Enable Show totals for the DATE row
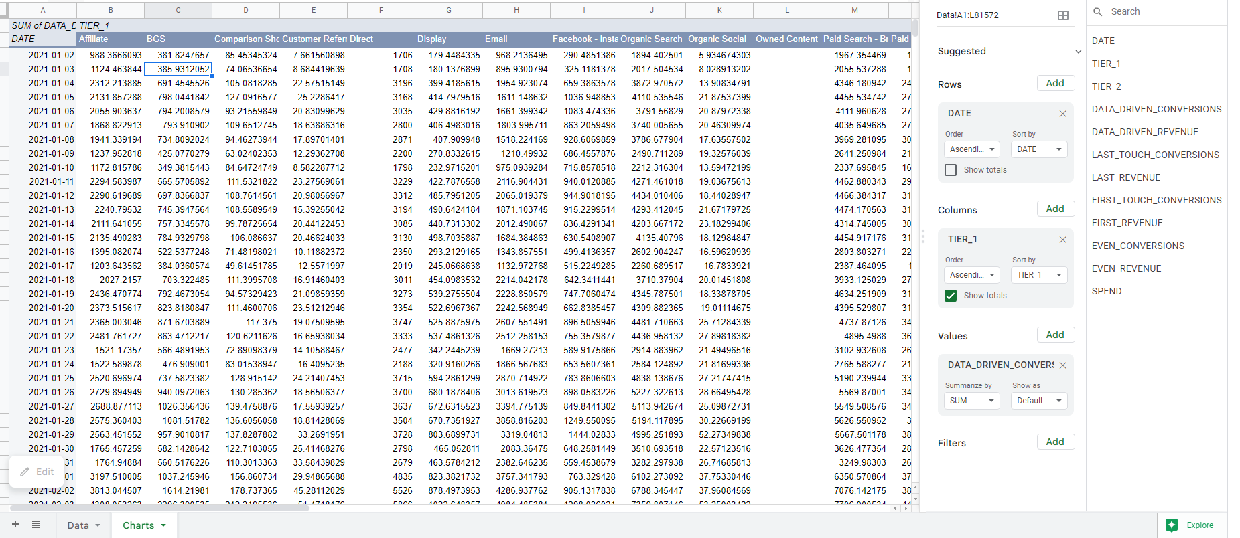The height and width of the screenshot is (538, 1240). tap(950, 170)
